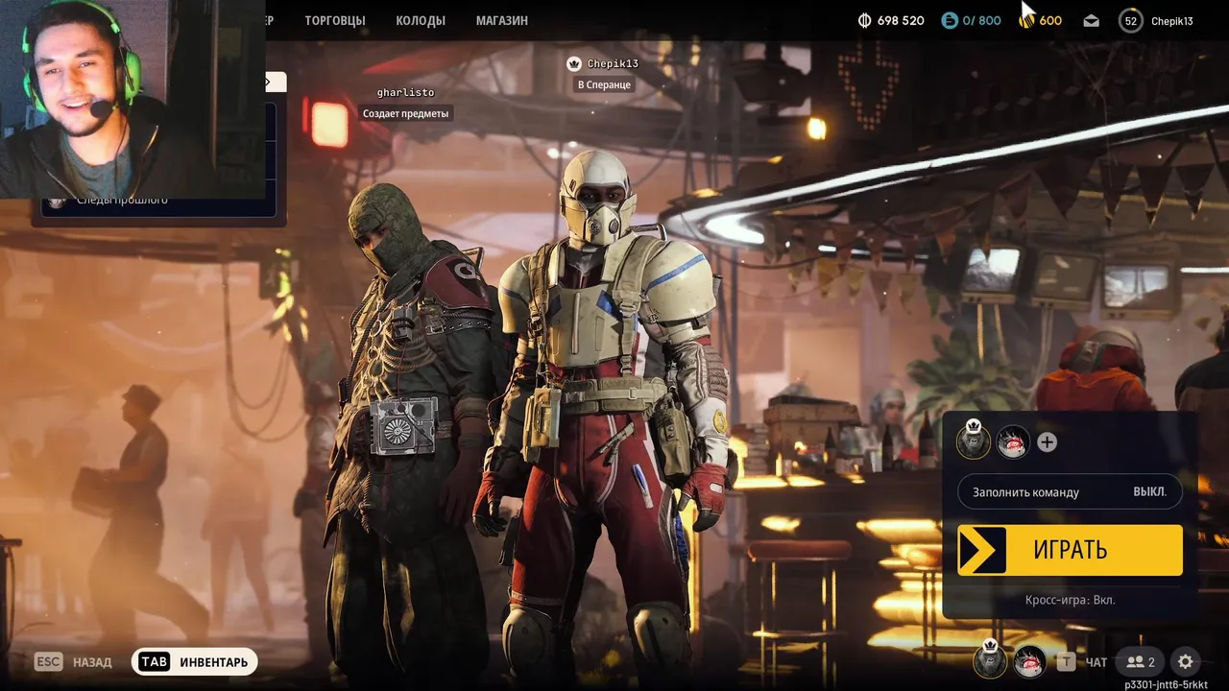1229x691 pixels.
Task: Select the 698 520 coin balance
Action: (x=901, y=20)
